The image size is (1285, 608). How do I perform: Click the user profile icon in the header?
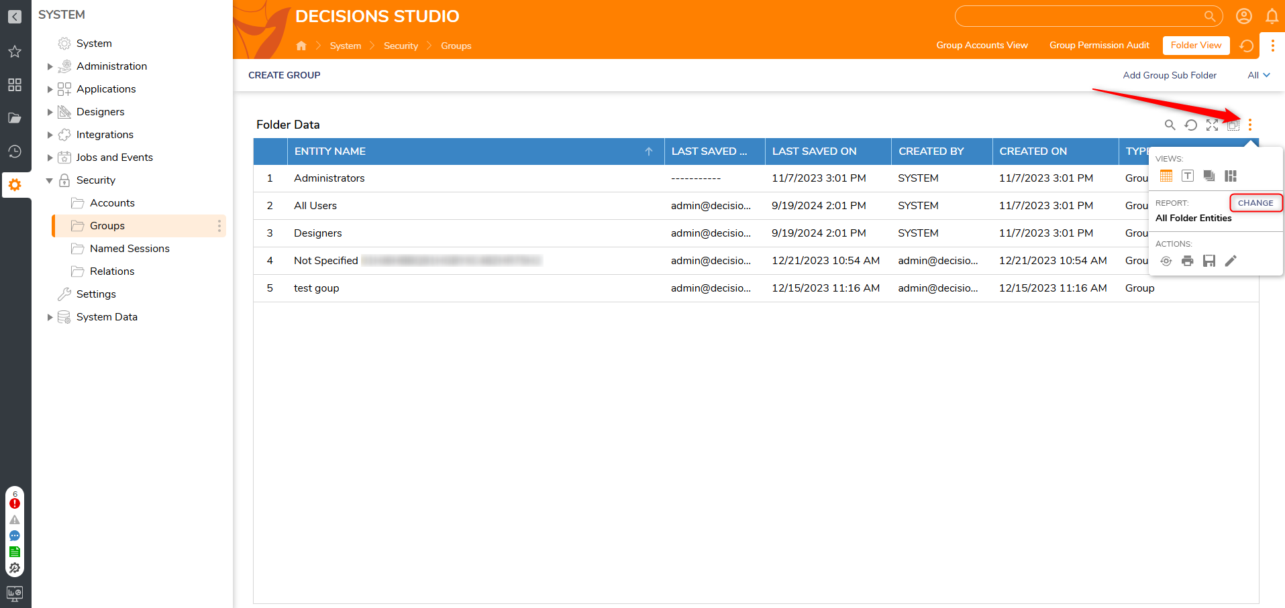[1244, 16]
